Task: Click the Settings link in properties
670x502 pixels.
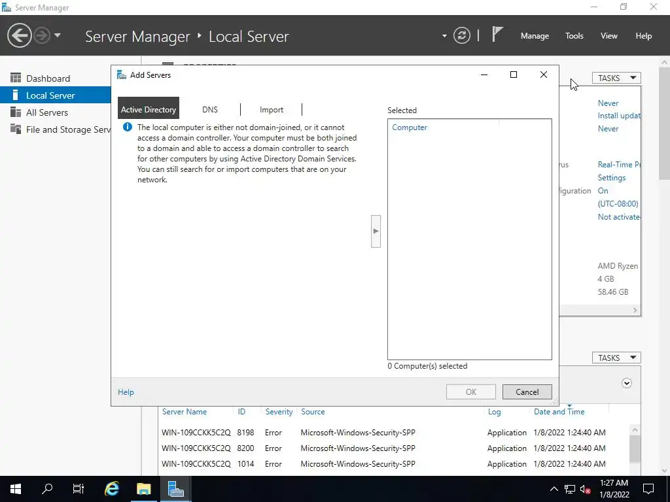Action: pos(612,178)
